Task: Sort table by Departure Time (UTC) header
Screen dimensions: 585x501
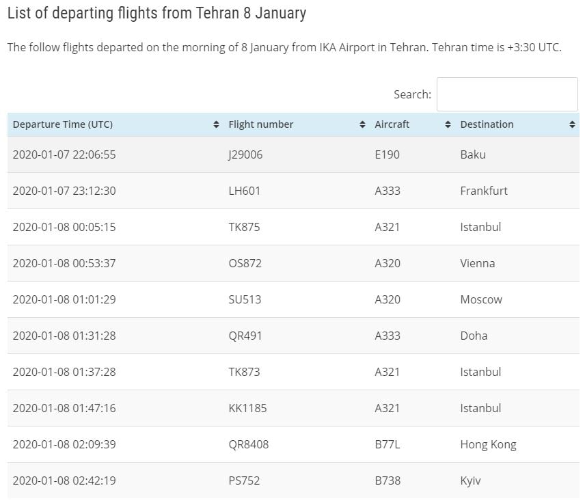Action: pos(63,124)
